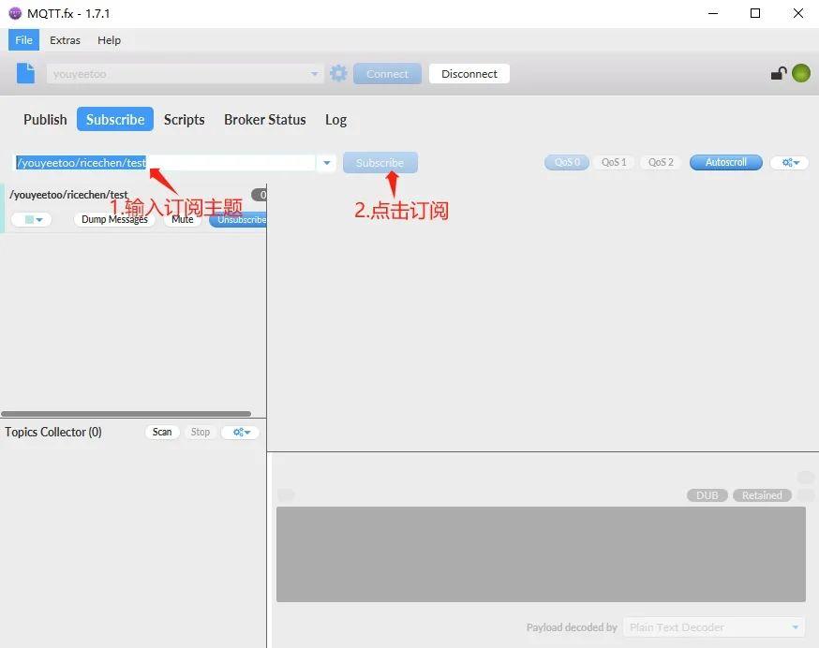Click the message count badge on test subscription
This screenshot has width=819, height=648.
pos(260,195)
